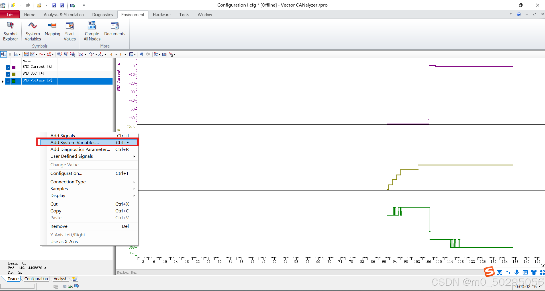Image resolution: width=545 pixels, height=291 pixels.
Task: Click the write window notes icon in status bar
Action: 76,286
